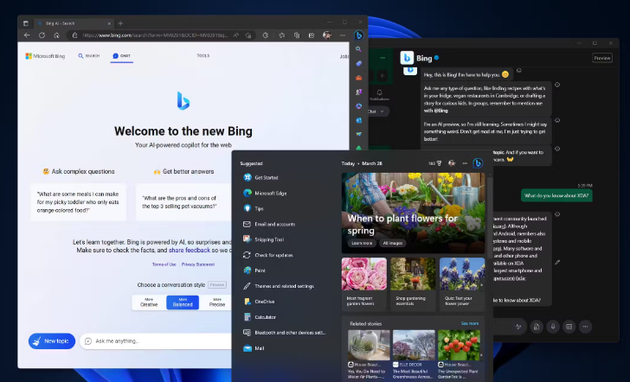The width and height of the screenshot is (630, 382).
Task: Open search panel more options ellipsis
Action: tap(465, 163)
